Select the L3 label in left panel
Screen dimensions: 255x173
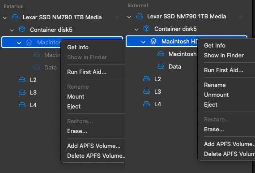33,92
